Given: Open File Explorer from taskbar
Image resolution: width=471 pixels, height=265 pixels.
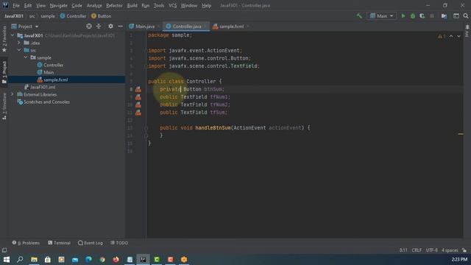Looking at the screenshot, I should (x=34, y=259).
